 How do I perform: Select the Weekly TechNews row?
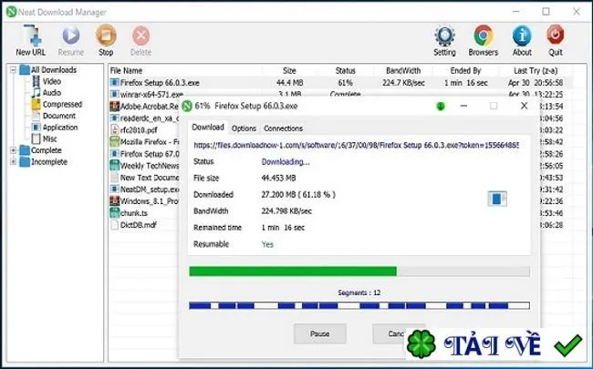144,166
